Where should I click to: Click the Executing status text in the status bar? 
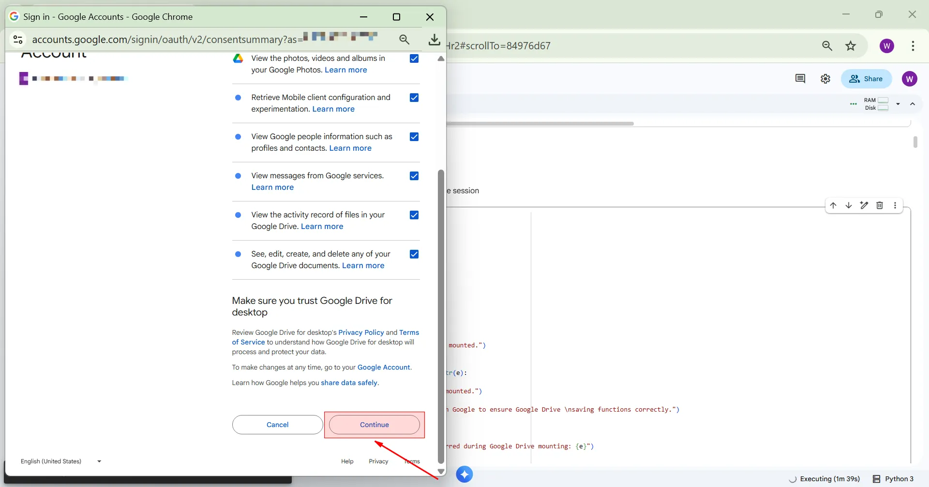click(830, 479)
